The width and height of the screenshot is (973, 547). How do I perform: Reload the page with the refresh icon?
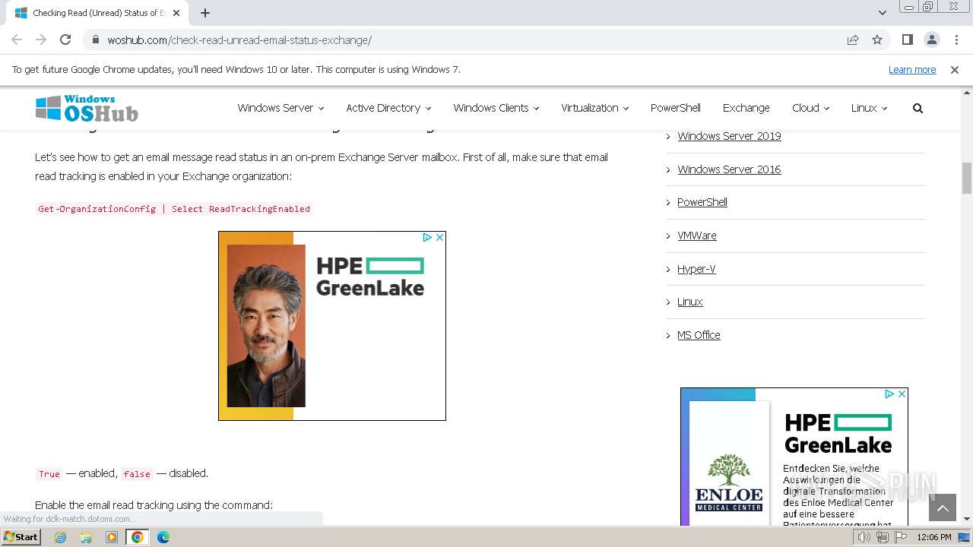click(x=65, y=40)
